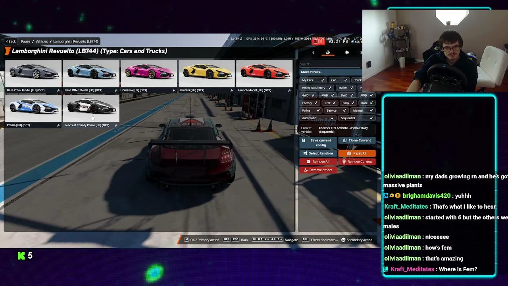Uncheck the FWD drivetrain filter

(x=348, y=95)
